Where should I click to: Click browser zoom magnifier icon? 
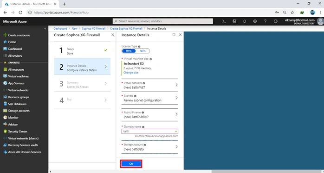(x=285, y=13)
